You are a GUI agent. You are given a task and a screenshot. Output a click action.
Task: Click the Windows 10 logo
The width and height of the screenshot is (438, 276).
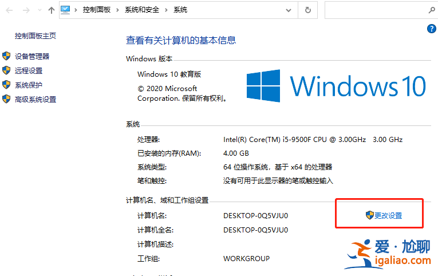(x=336, y=86)
